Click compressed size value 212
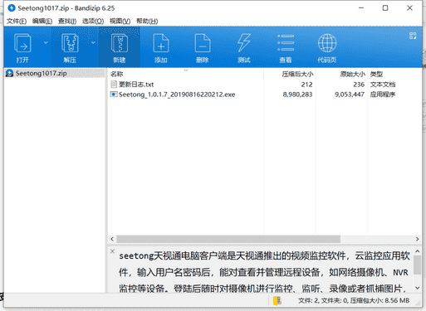Image resolution: width=426 pixels, height=311 pixels. tap(306, 85)
